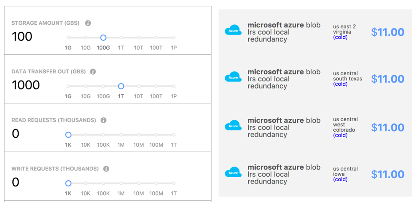
Task: Set Write Requests slider to 1M stop
Action: tap(121, 183)
